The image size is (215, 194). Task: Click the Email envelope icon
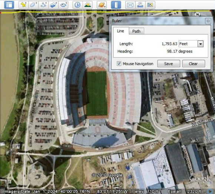[130, 5]
